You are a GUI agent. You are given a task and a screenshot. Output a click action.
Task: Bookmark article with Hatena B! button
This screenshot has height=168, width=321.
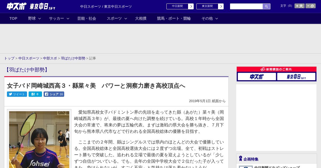[35, 94]
